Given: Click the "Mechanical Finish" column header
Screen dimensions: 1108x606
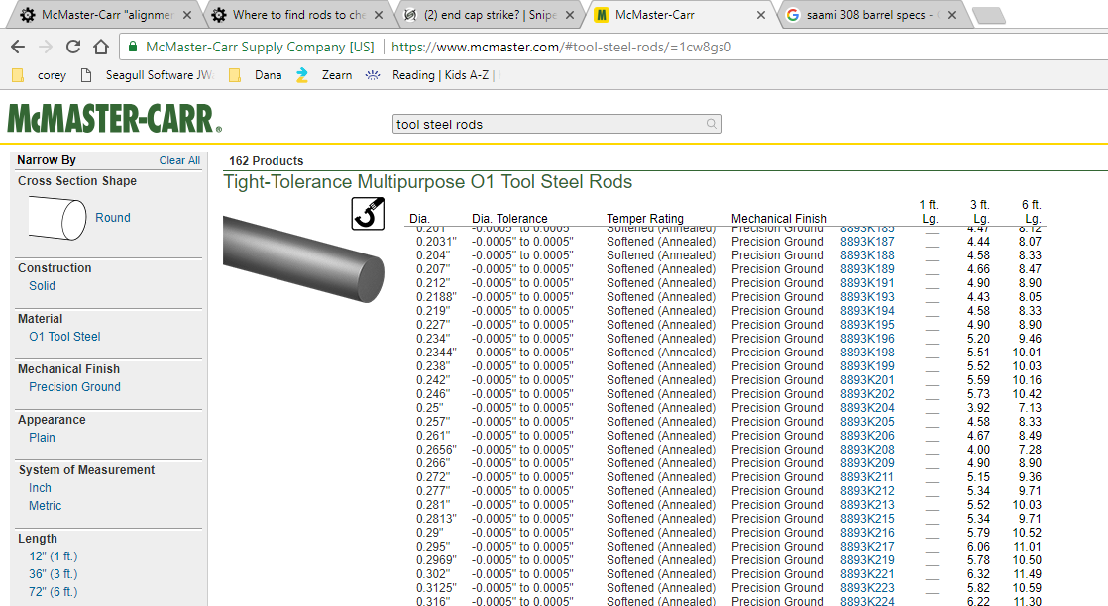Looking at the screenshot, I should coord(779,219).
